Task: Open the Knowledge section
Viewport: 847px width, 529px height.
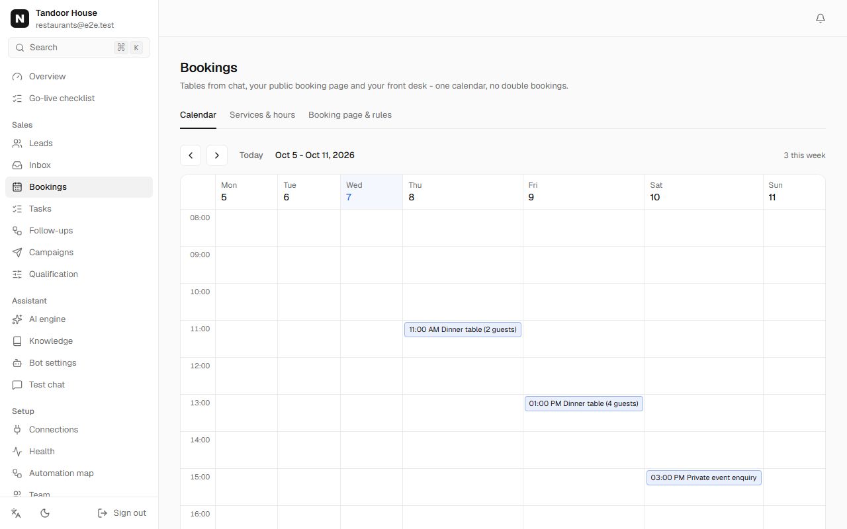Action: click(79, 341)
